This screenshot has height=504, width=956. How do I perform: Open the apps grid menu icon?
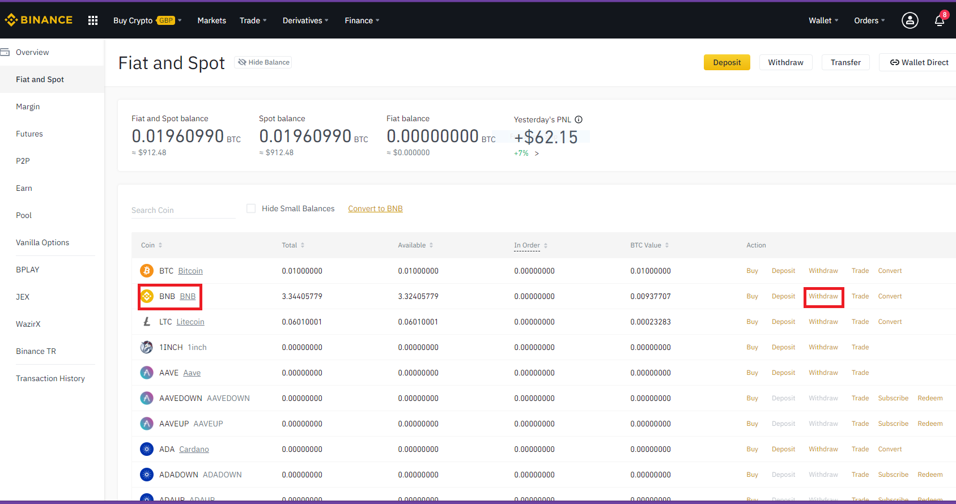pos(93,20)
